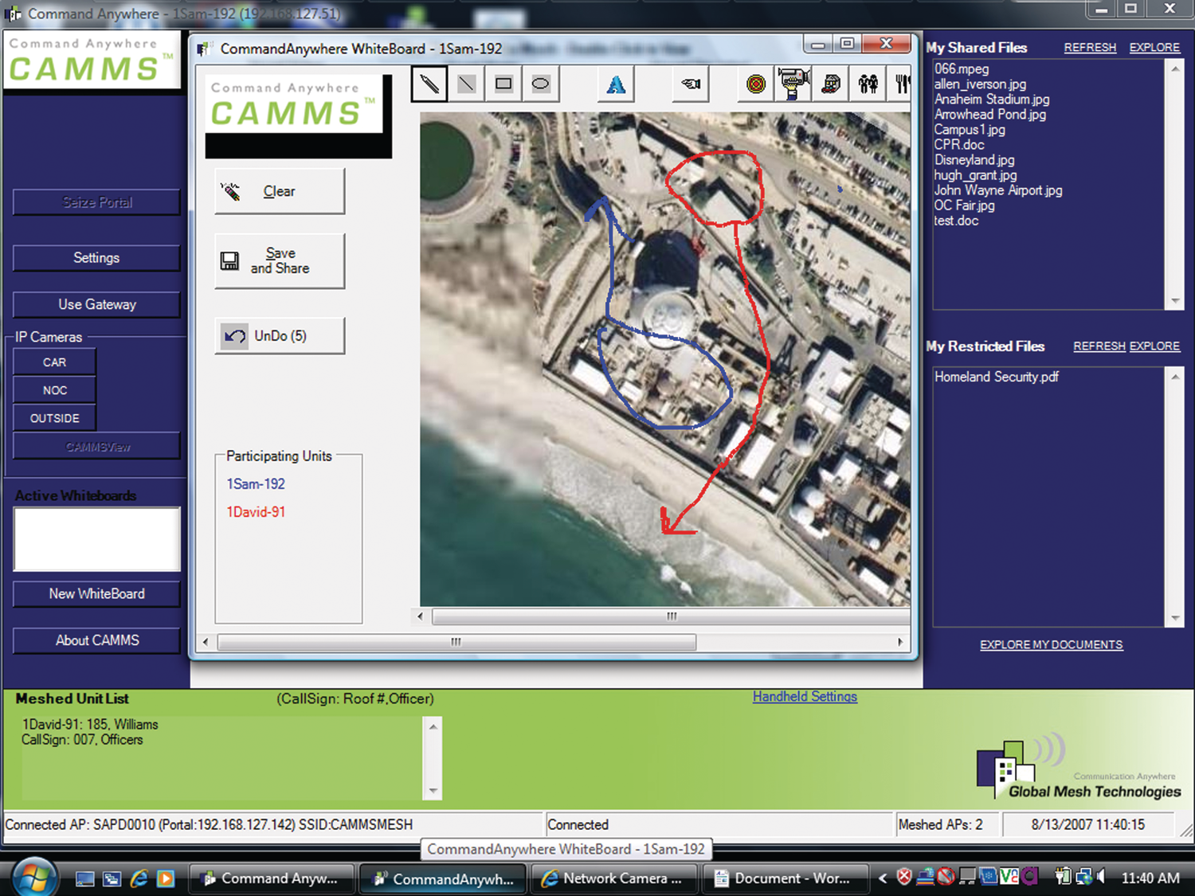Choose the rectangle shape tool
This screenshot has width=1195, height=896.
[503, 84]
